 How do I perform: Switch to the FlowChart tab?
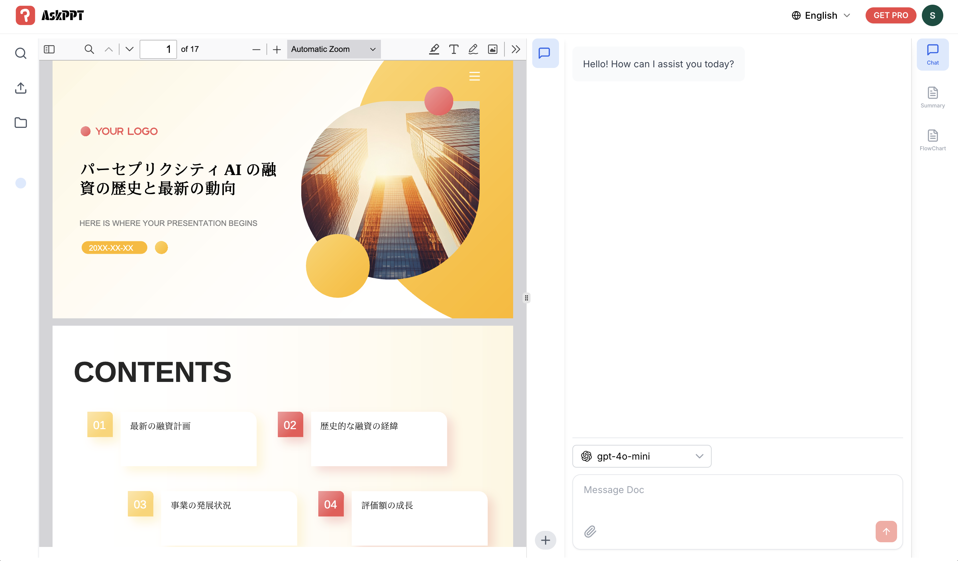tap(933, 140)
